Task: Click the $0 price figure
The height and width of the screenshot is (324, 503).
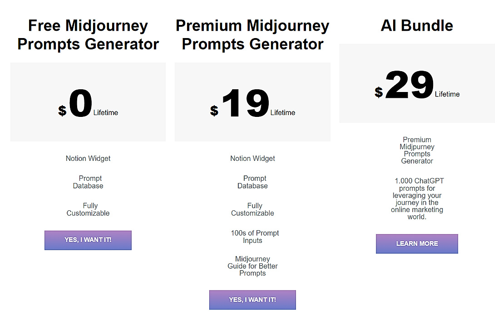Action: [x=81, y=104]
